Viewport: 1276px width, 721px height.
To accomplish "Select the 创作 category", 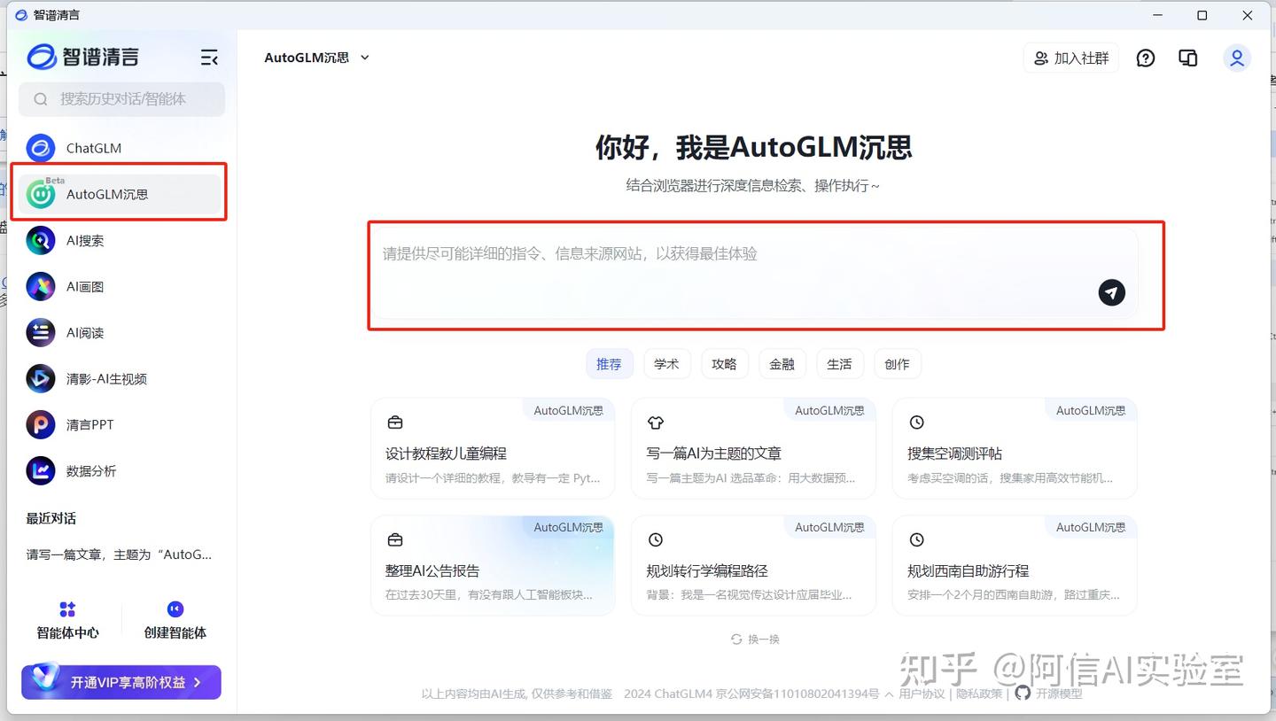I will (898, 363).
